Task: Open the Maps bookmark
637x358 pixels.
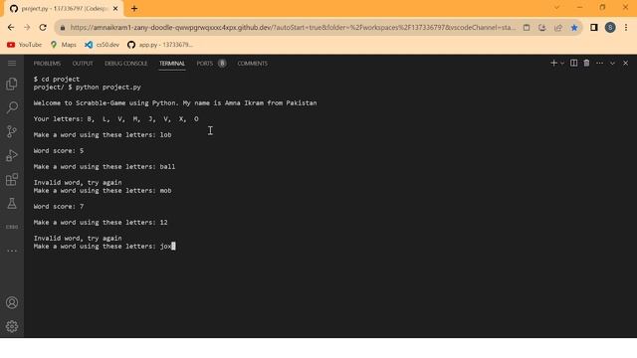Action: pos(64,45)
